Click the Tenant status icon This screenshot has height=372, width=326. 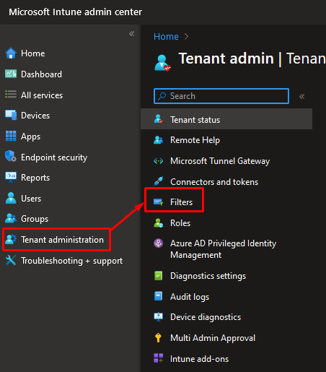[x=159, y=119]
